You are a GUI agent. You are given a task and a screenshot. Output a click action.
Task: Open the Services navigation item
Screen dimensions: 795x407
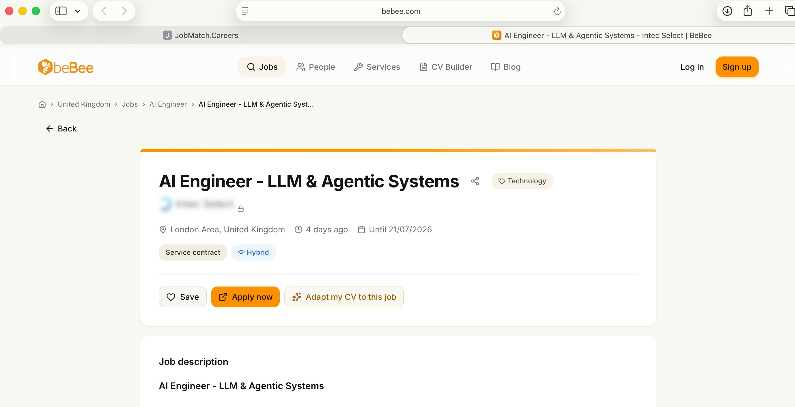(377, 67)
